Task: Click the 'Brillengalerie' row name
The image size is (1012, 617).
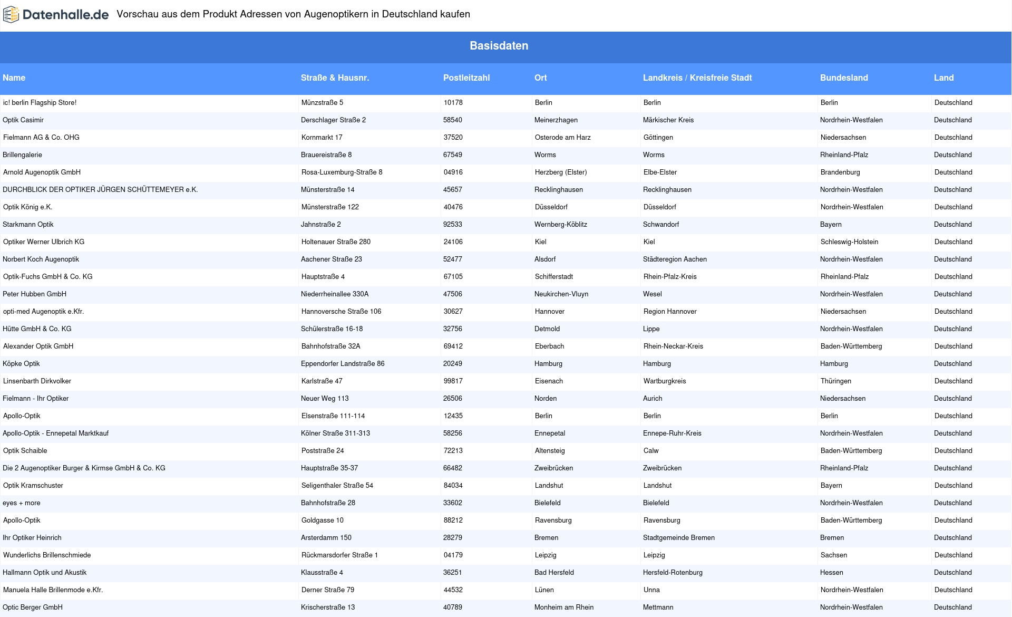Action: tap(22, 155)
